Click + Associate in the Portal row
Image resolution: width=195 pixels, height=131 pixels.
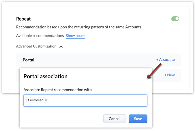pyautogui.click(x=165, y=60)
